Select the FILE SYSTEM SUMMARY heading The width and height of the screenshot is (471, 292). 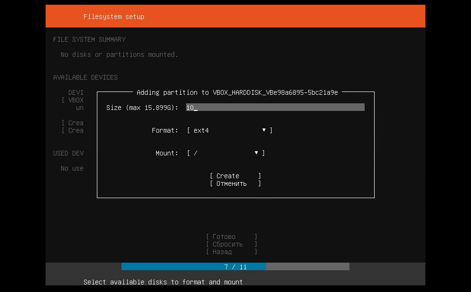pyautogui.click(x=89, y=39)
